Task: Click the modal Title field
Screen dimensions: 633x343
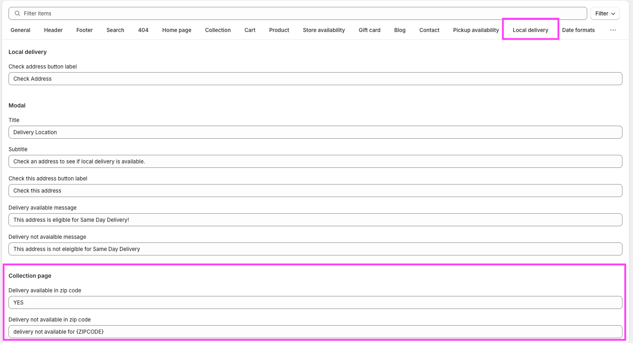Action: [315, 132]
